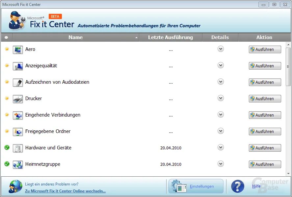Click scrollbar up arrow of list

(x=288, y=45)
